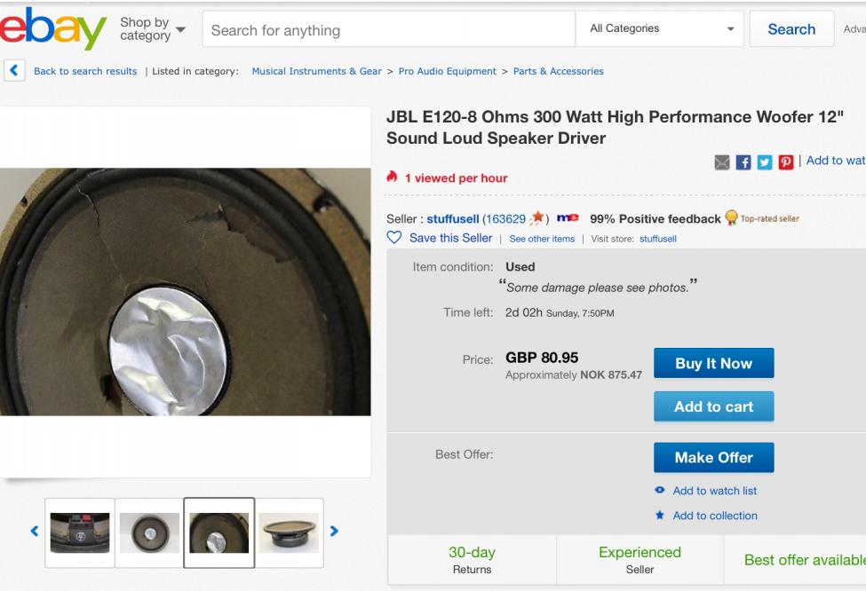This screenshot has height=591, width=866.
Task: Click Add to collection link
Action: 714,516
